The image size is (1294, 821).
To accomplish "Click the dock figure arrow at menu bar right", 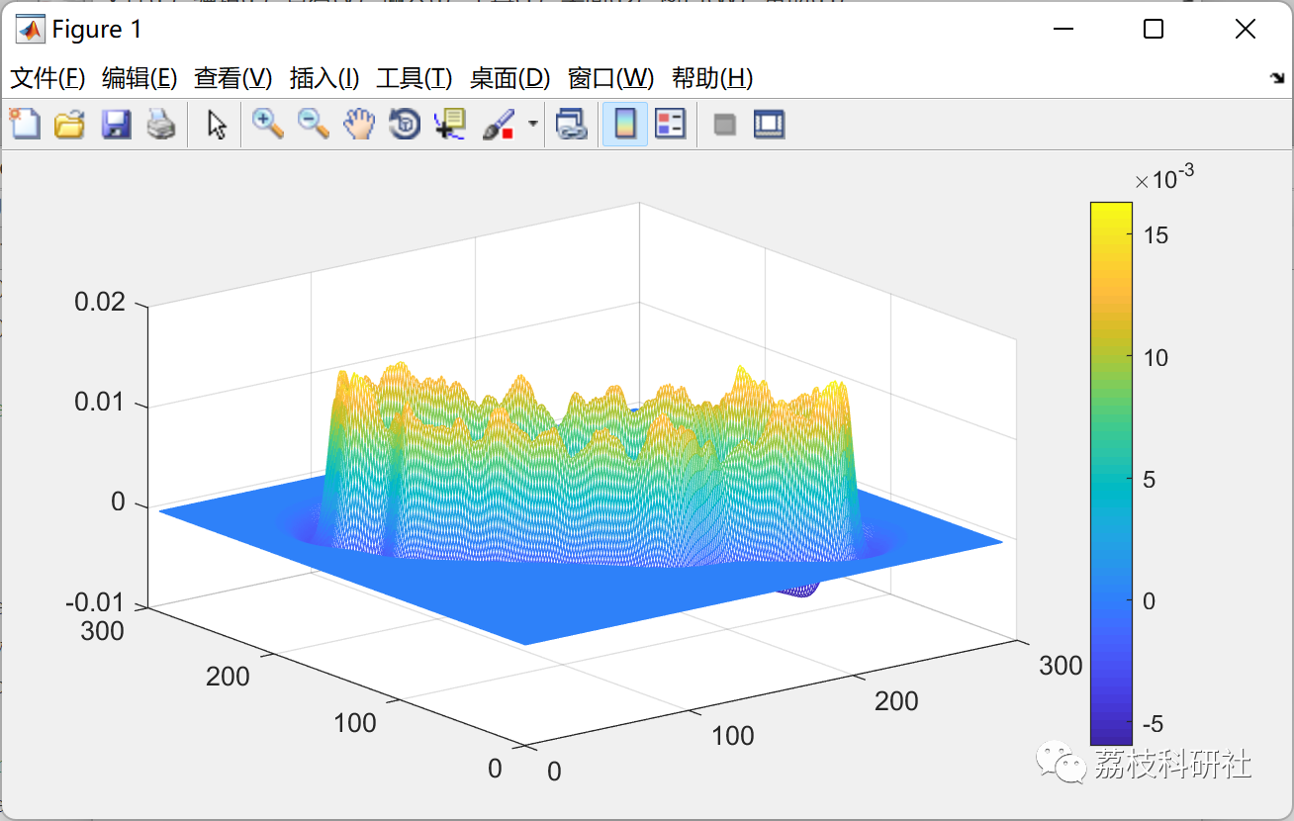I will [1276, 78].
